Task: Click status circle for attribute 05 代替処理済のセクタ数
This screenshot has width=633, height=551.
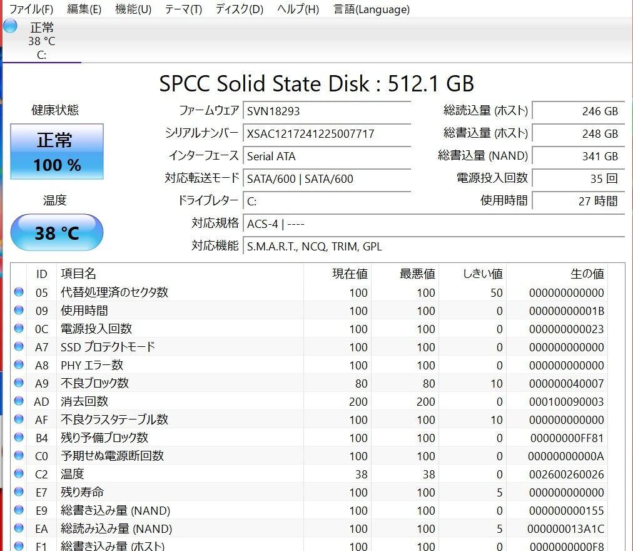Action: (19, 292)
